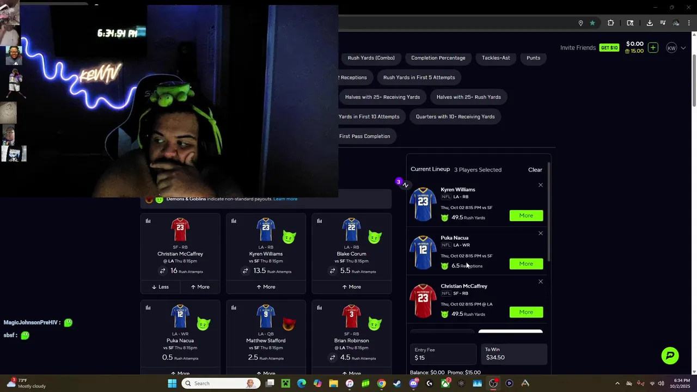The height and width of the screenshot is (392, 697).
Task: Click purple 3 lineup activity badge
Action: click(399, 181)
